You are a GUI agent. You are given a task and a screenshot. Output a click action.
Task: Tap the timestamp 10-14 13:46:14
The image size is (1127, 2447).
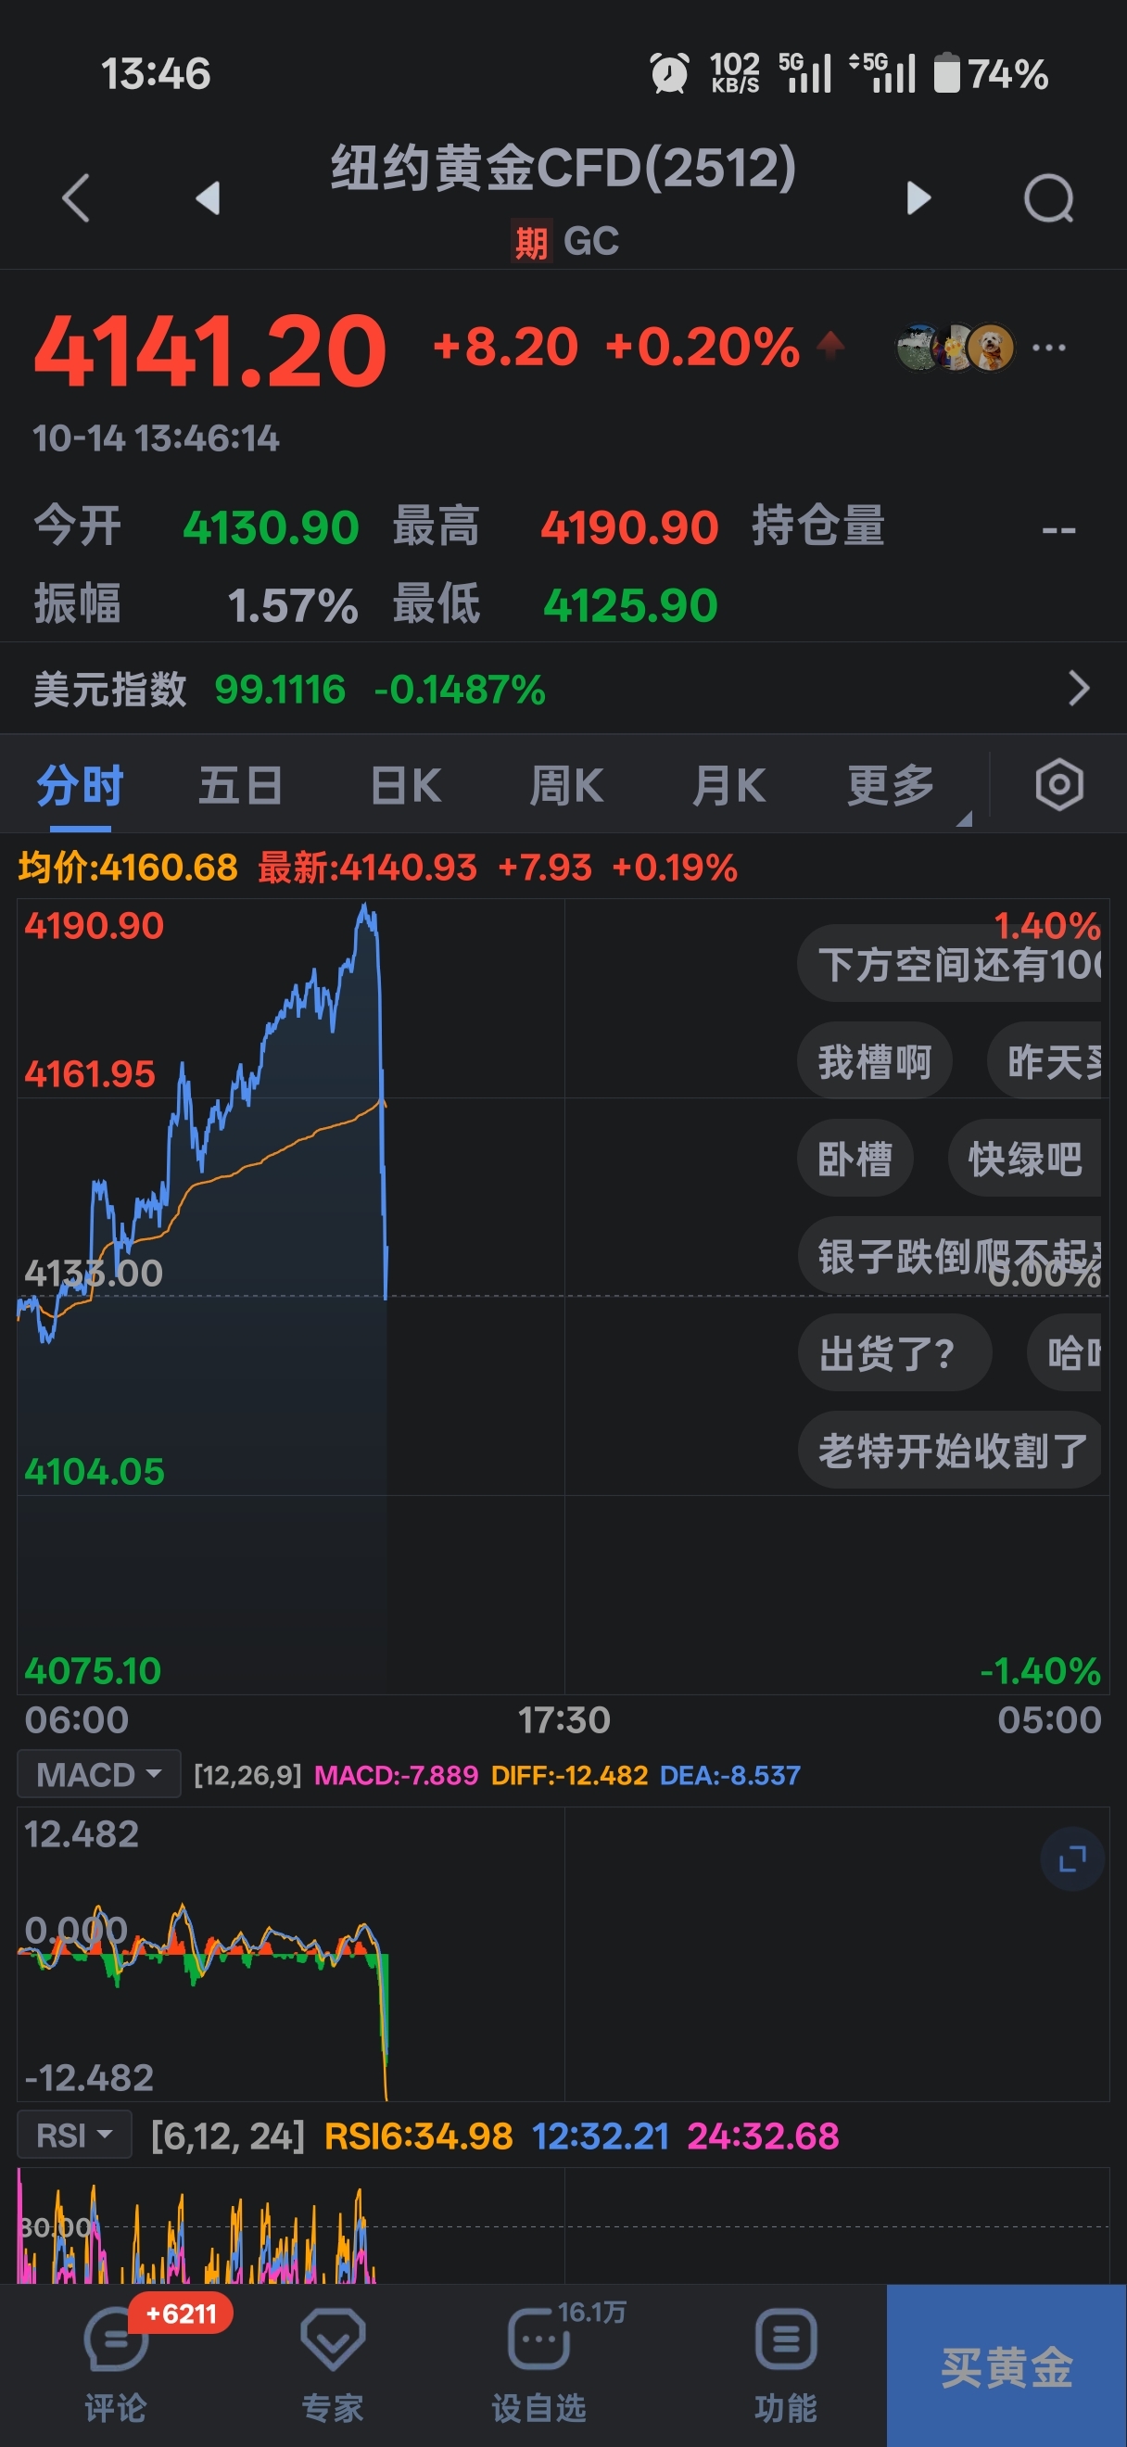(x=156, y=437)
